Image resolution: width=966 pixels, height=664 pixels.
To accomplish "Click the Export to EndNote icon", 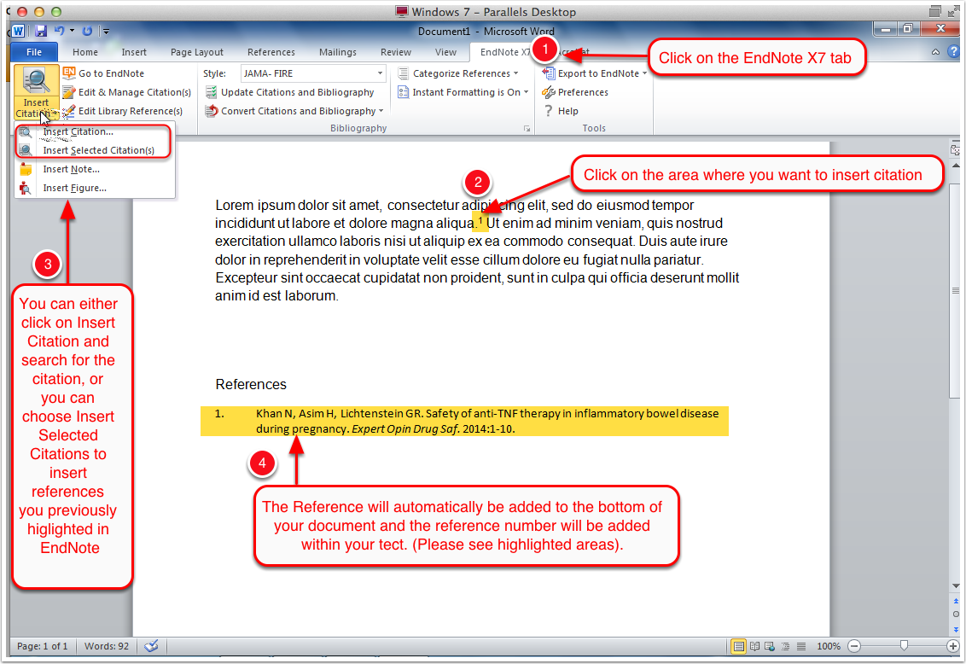I will pyautogui.click(x=549, y=73).
